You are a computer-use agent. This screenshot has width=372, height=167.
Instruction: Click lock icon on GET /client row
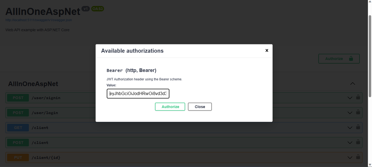coord(358,127)
